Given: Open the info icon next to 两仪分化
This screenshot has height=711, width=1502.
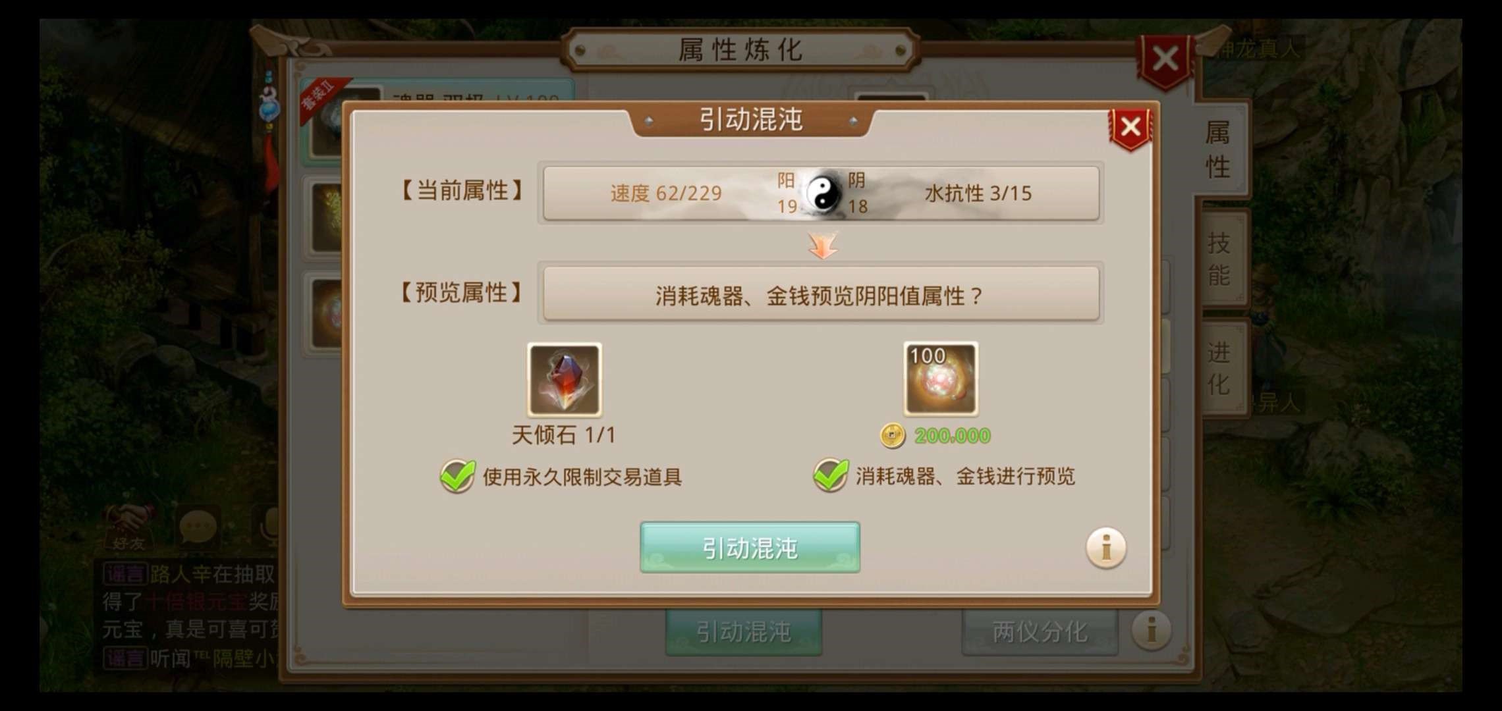Looking at the screenshot, I should pyautogui.click(x=1152, y=630).
